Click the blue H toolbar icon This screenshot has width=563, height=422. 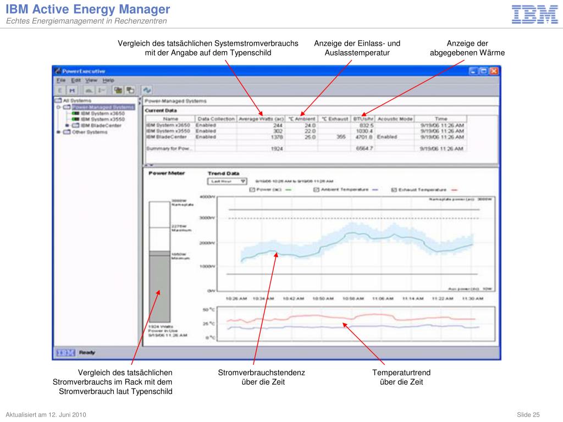point(72,90)
